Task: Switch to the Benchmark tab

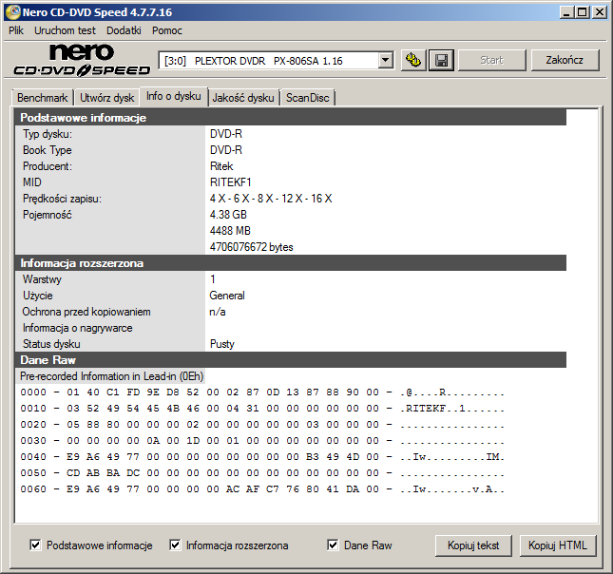Action: (42, 98)
